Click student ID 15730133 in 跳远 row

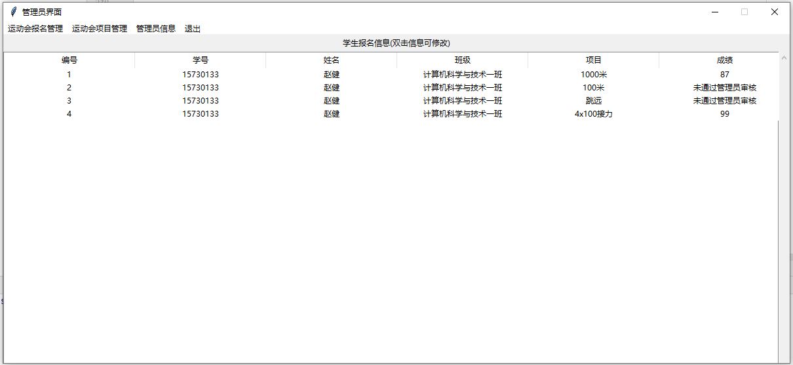click(201, 101)
